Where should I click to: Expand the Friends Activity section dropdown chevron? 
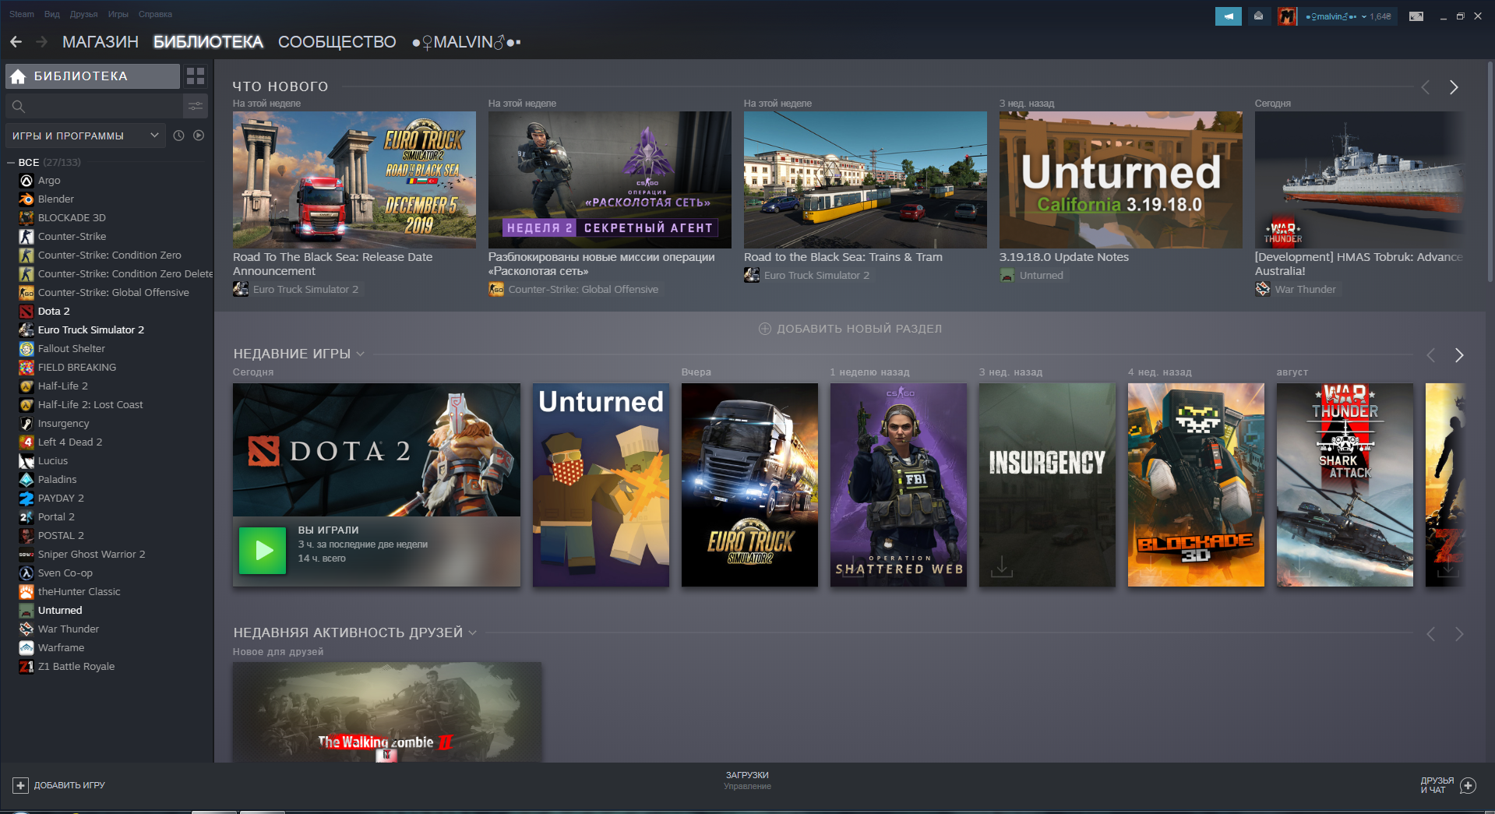click(472, 633)
